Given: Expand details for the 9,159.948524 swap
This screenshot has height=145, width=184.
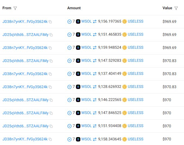Looking at the screenshot, I should [69, 48].
